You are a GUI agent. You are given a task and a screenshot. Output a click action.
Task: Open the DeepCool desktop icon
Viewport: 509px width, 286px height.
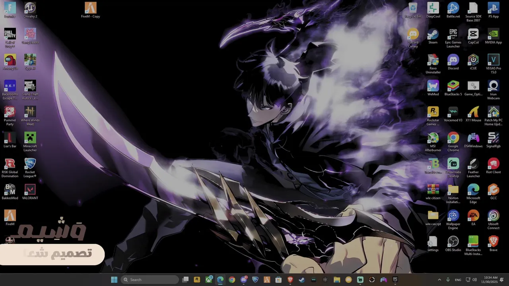(x=433, y=10)
